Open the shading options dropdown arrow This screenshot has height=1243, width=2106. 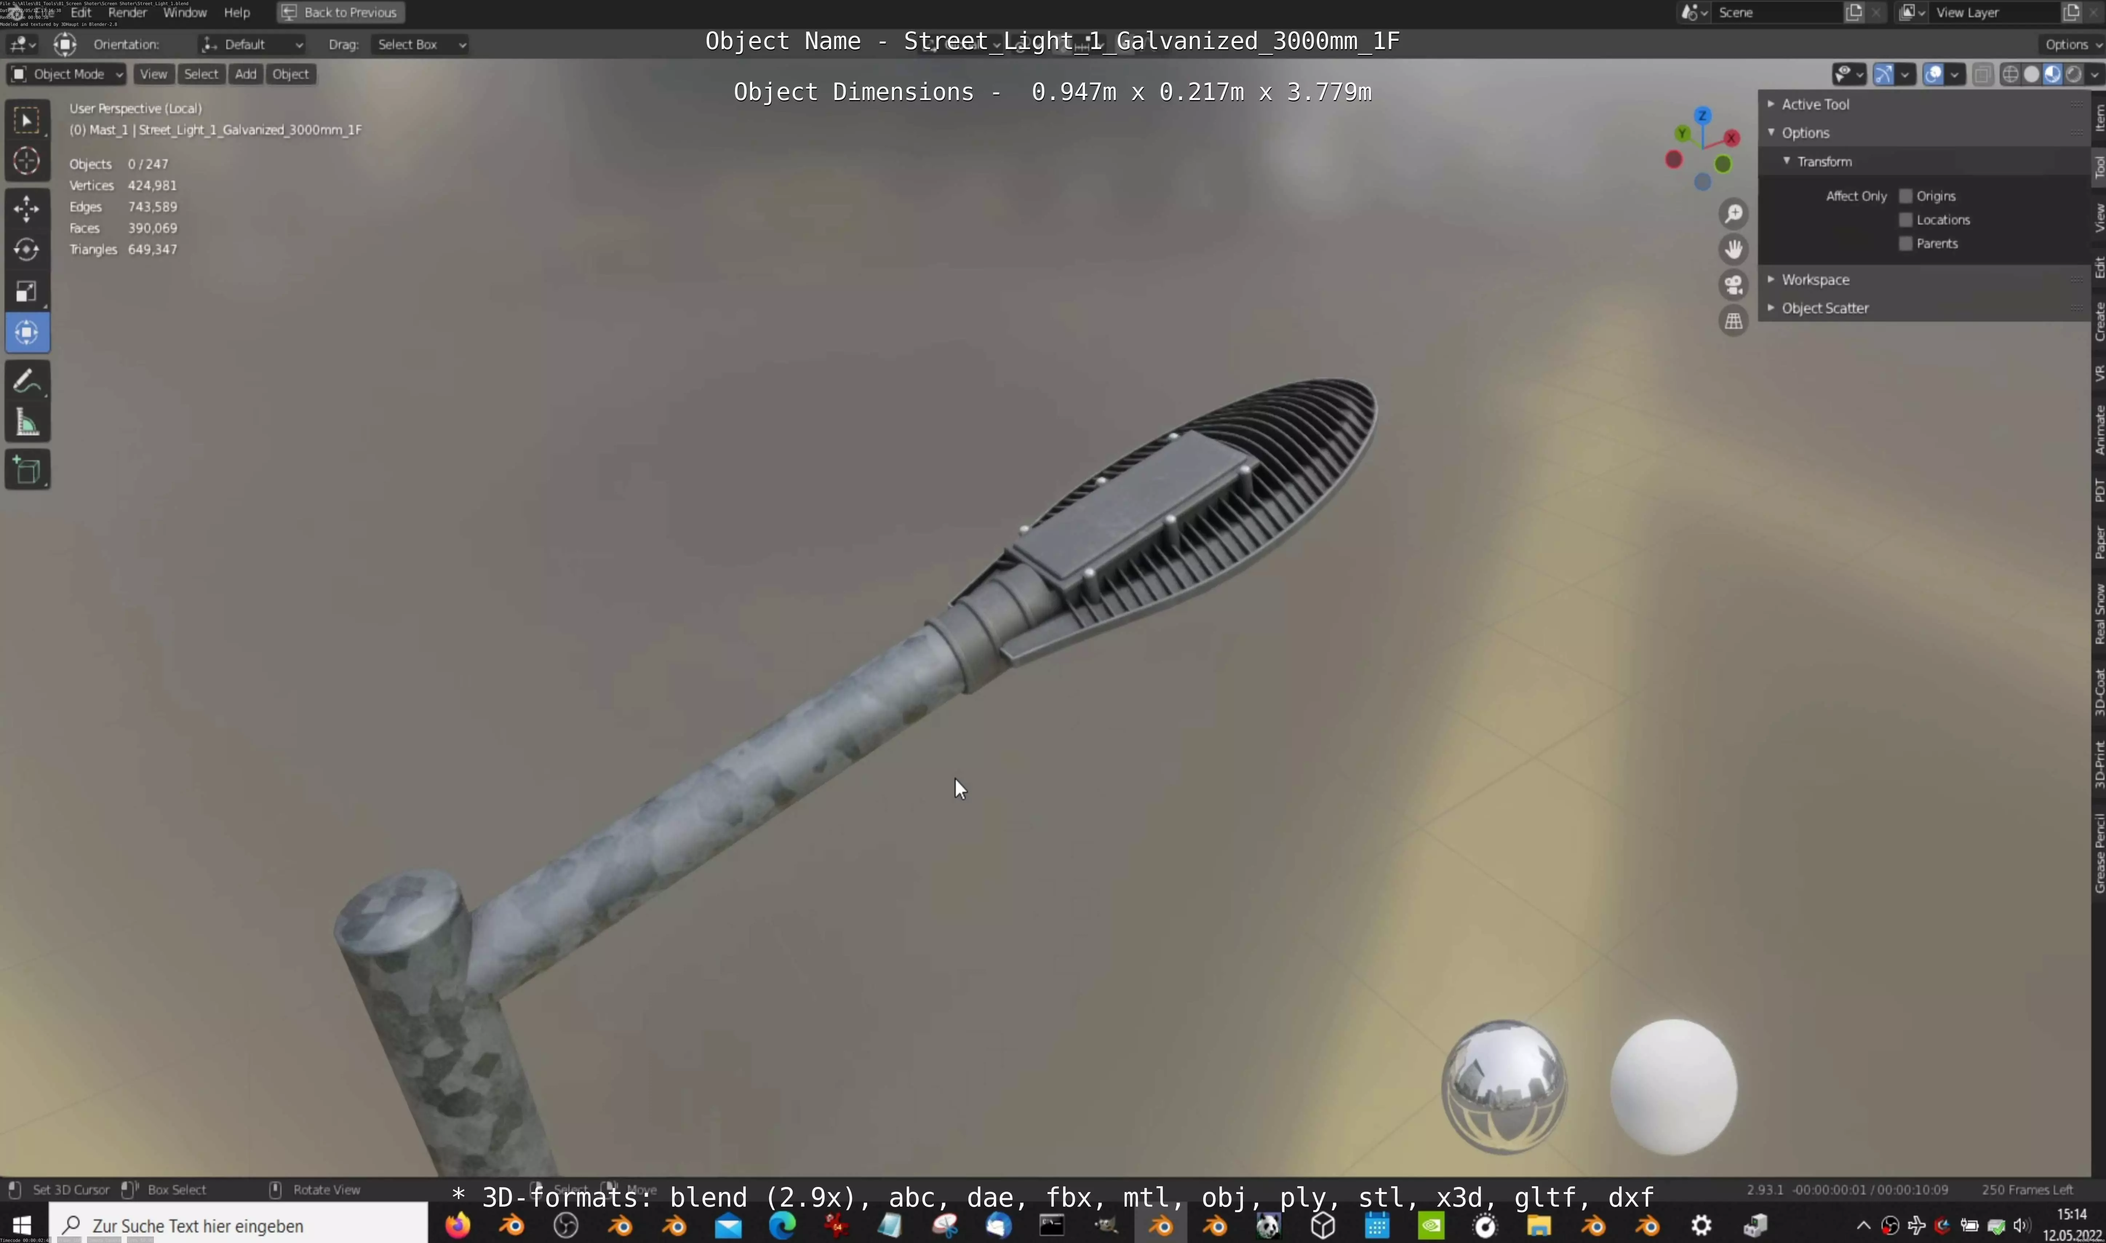[x=2094, y=75]
